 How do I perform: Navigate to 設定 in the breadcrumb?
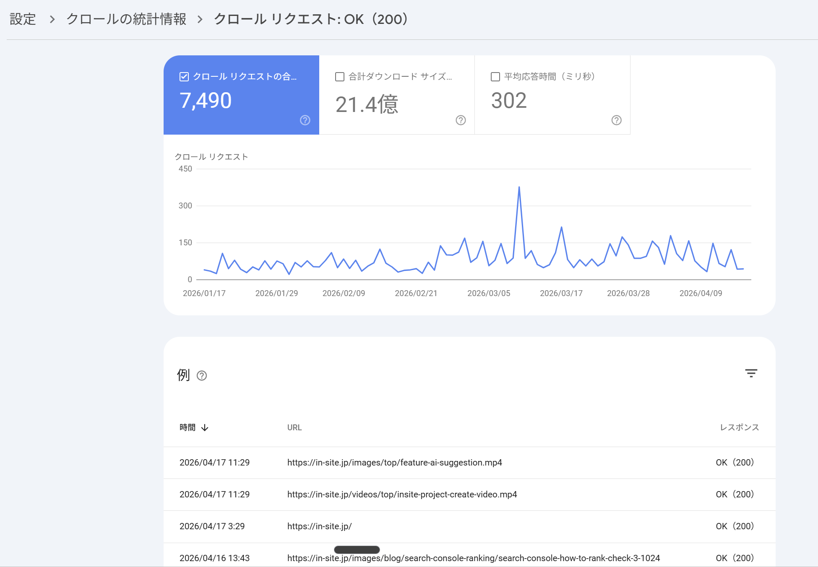coord(23,19)
